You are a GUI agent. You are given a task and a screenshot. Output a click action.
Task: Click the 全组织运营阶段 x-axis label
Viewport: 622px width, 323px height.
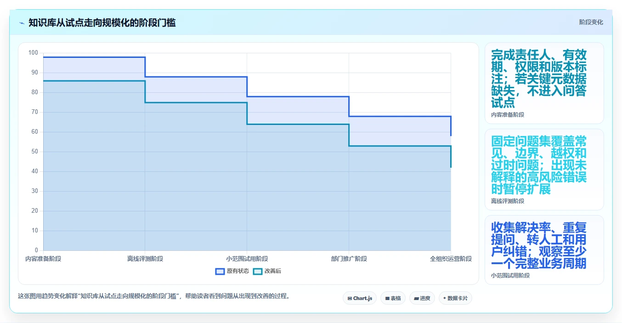451,259
